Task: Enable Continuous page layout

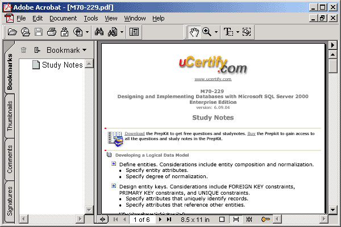Action: tap(235, 219)
